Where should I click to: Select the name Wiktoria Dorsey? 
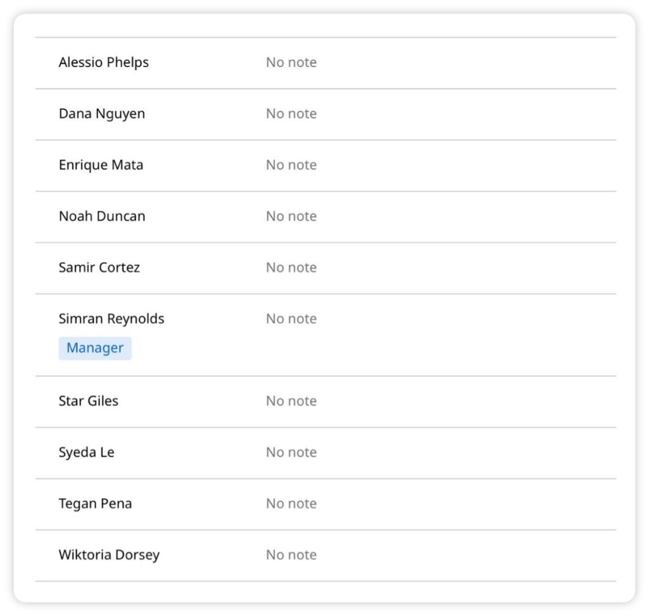coord(109,555)
